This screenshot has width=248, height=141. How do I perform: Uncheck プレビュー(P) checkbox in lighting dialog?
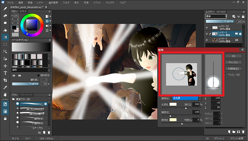click(x=226, y=74)
